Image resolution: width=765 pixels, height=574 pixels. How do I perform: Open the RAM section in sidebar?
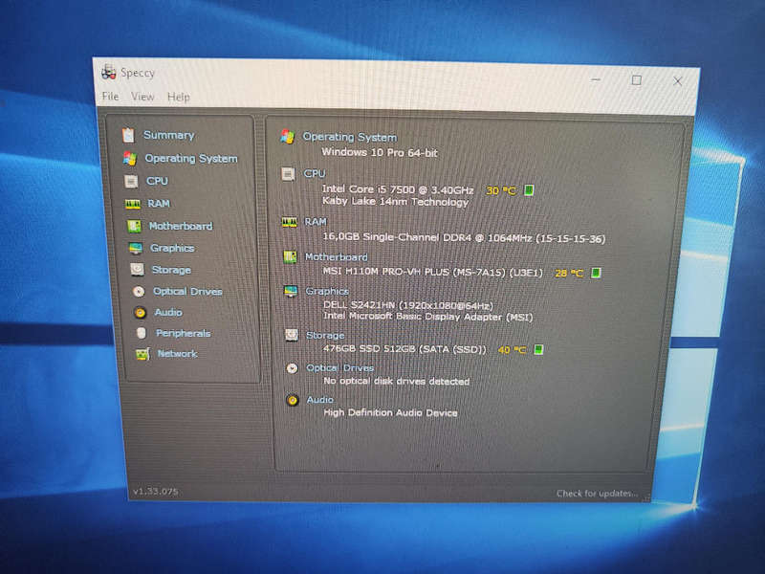click(159, 204)
